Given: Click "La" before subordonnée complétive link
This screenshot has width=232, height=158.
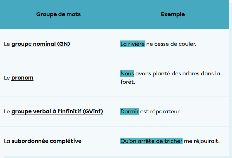Looking at the screenshot, I should 7,141.
